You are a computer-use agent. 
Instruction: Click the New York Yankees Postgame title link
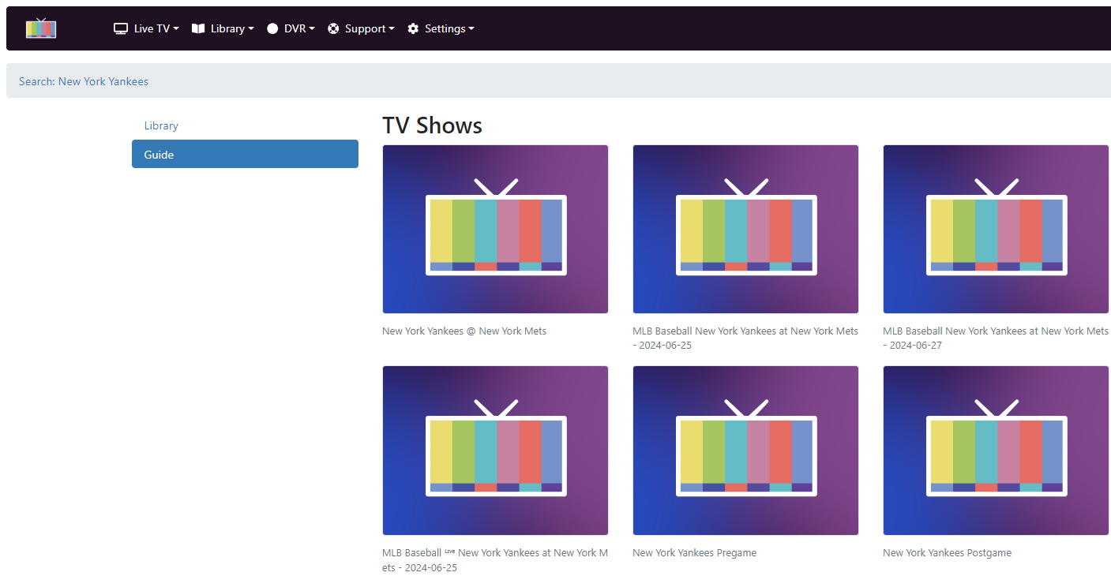[x=947, y=553]
